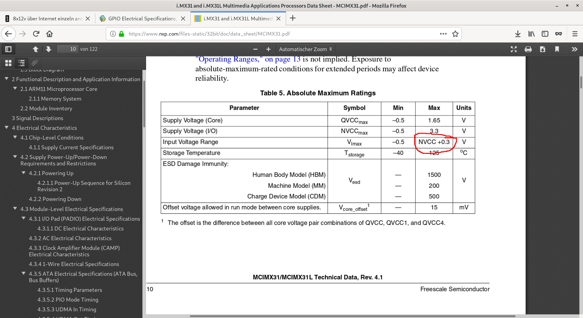Switch PDF to presentation mode

point(514,49)
